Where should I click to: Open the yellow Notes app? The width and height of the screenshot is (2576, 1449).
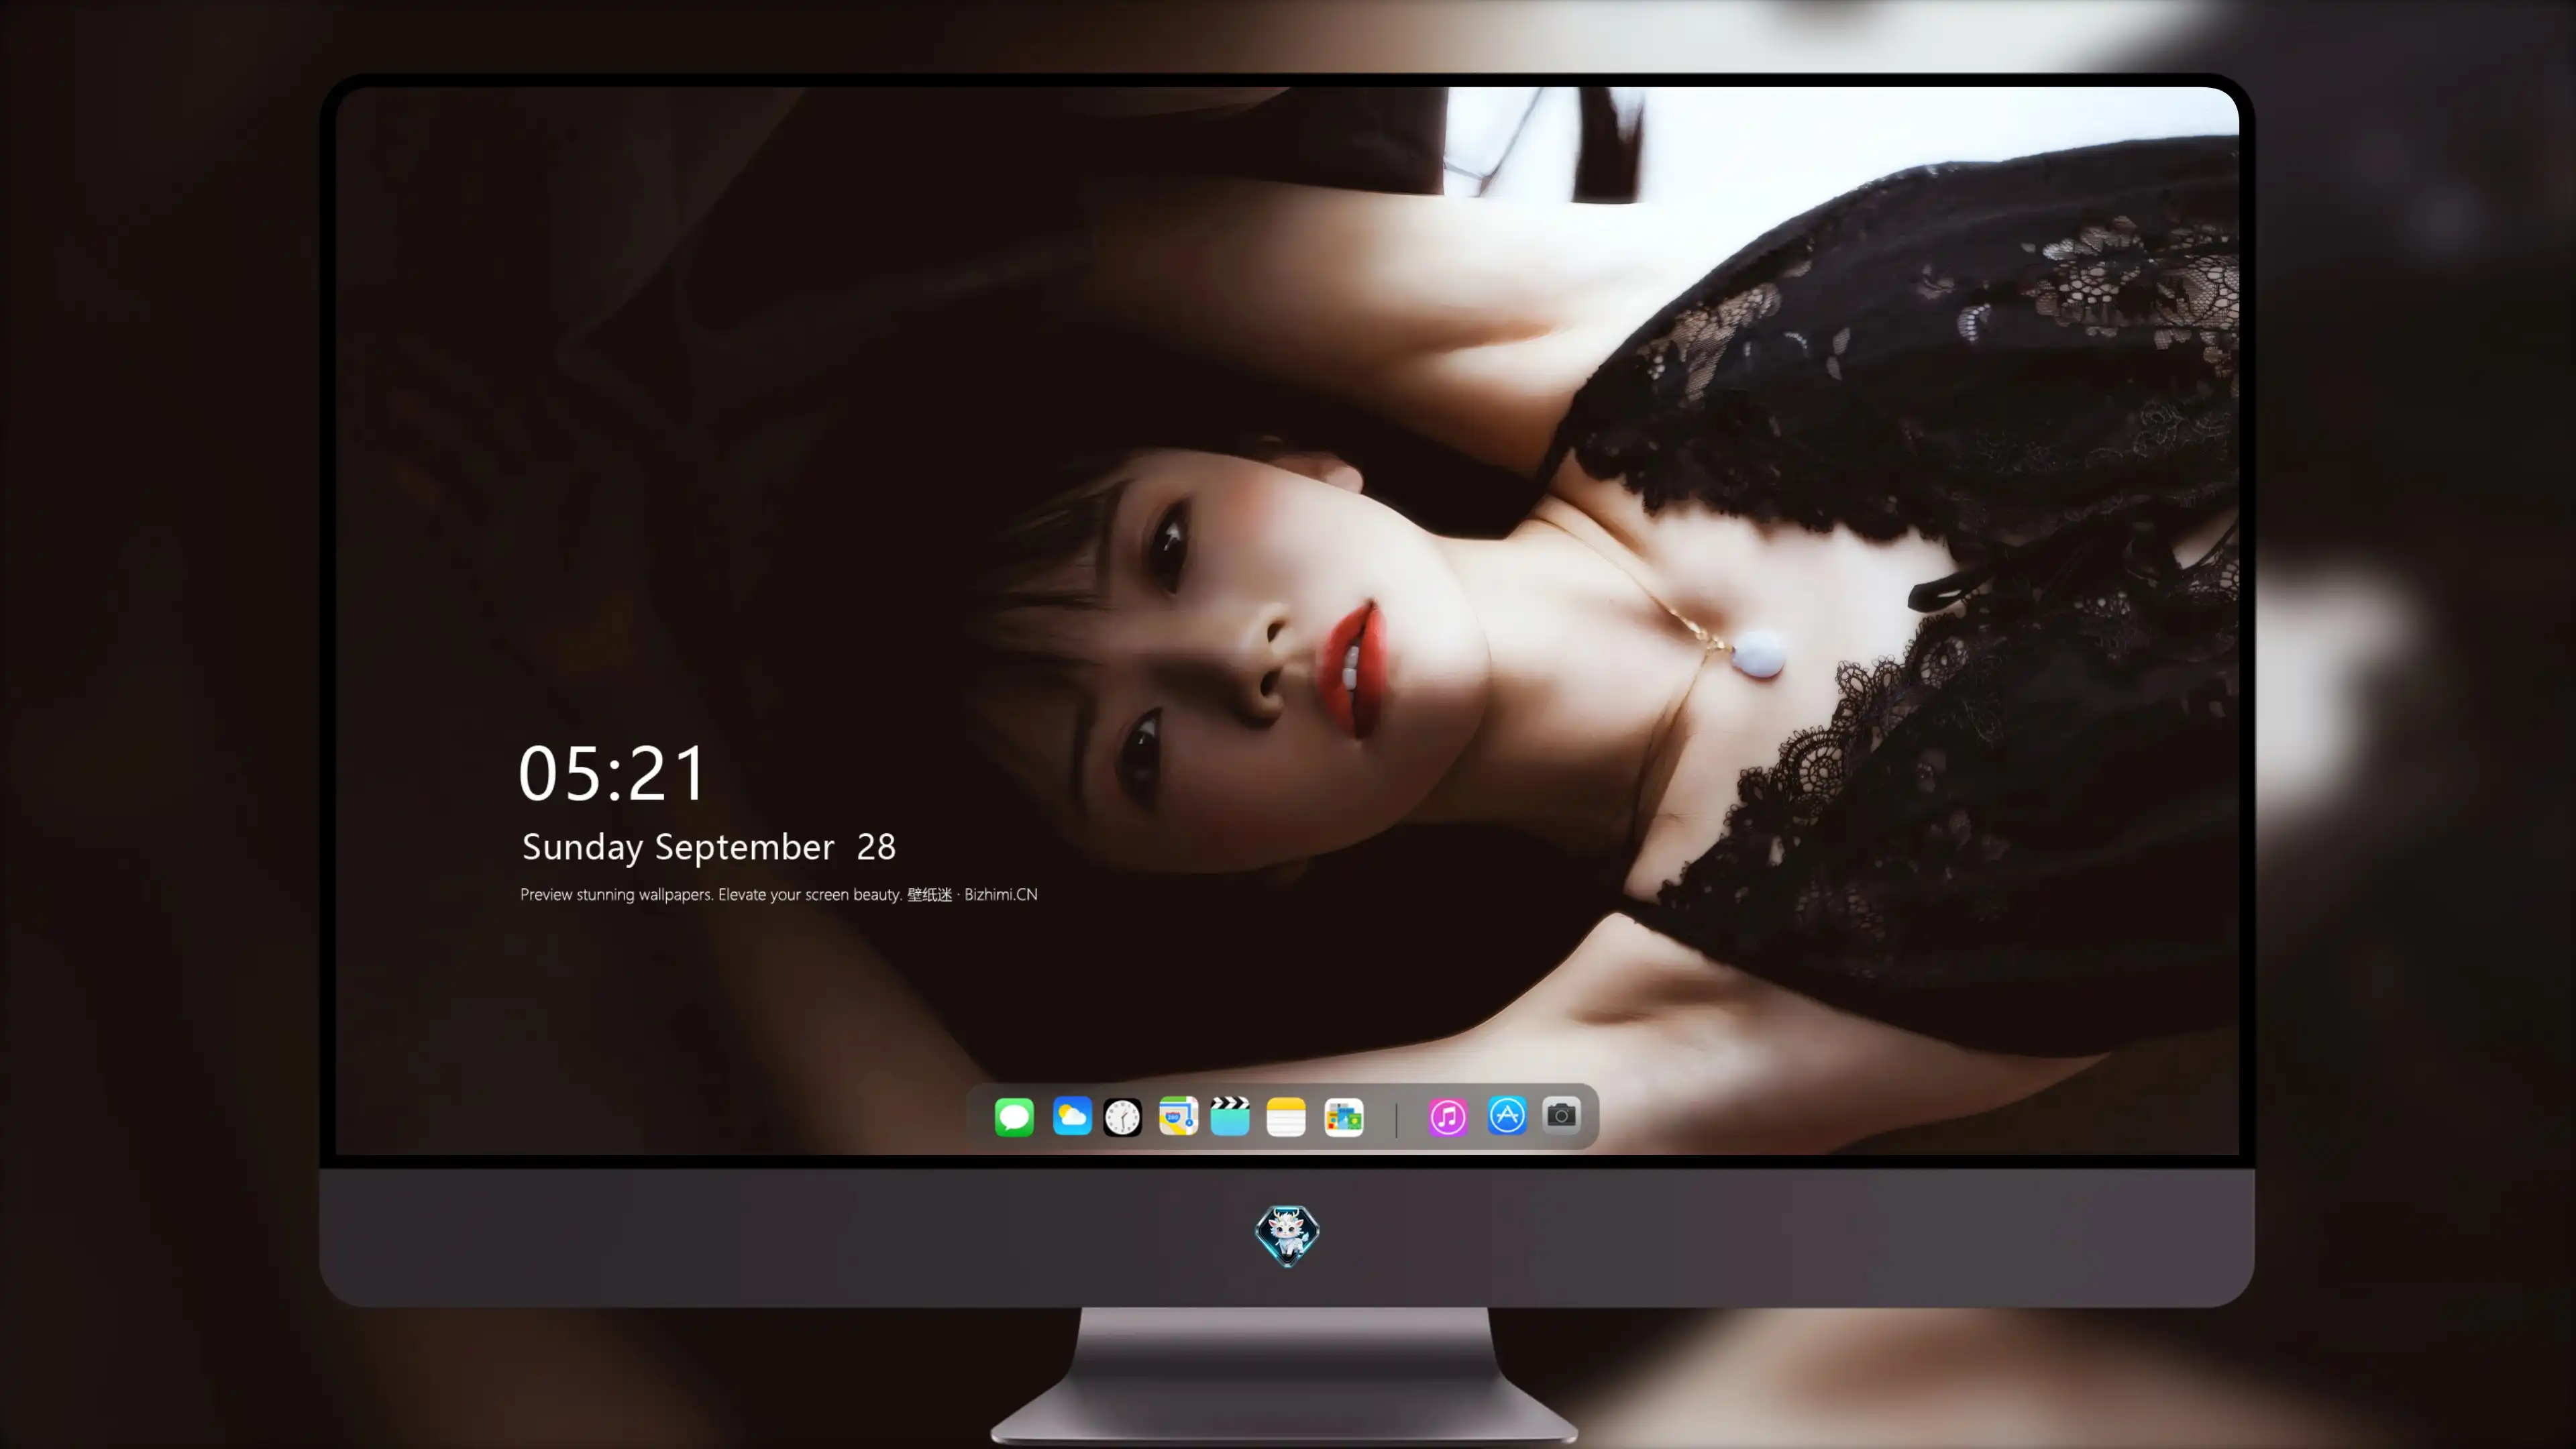1286,1117
